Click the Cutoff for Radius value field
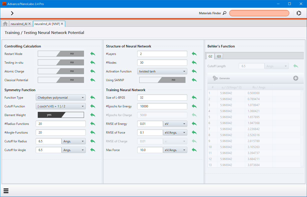The width and height of the screenshot is (307, 197). tap(48, 141)
